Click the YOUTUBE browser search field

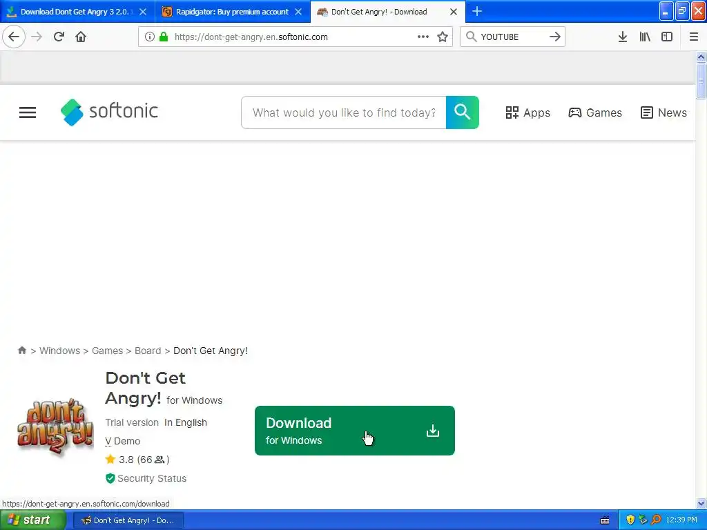[x=512, y=37]
